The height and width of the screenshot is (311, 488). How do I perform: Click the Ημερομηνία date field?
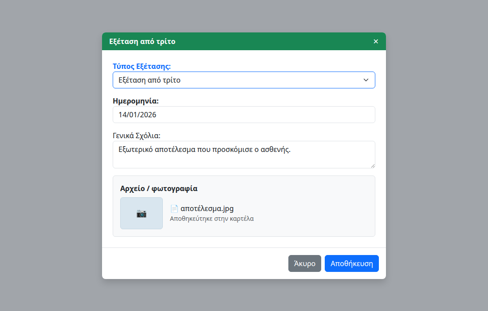tap(244, 115)
